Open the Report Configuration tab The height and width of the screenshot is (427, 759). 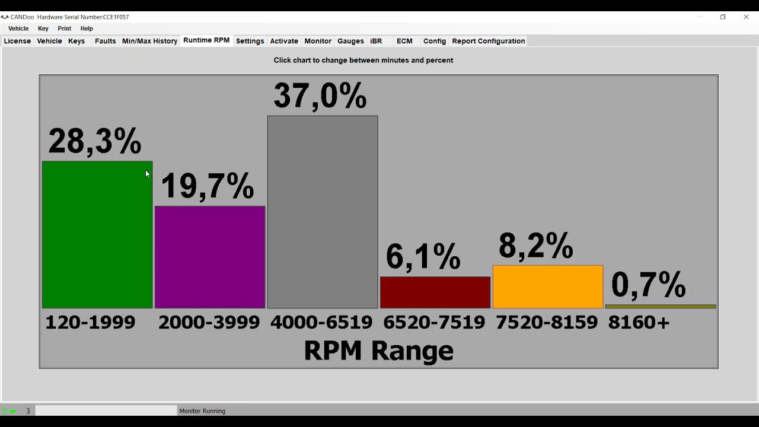pos(489,41)
